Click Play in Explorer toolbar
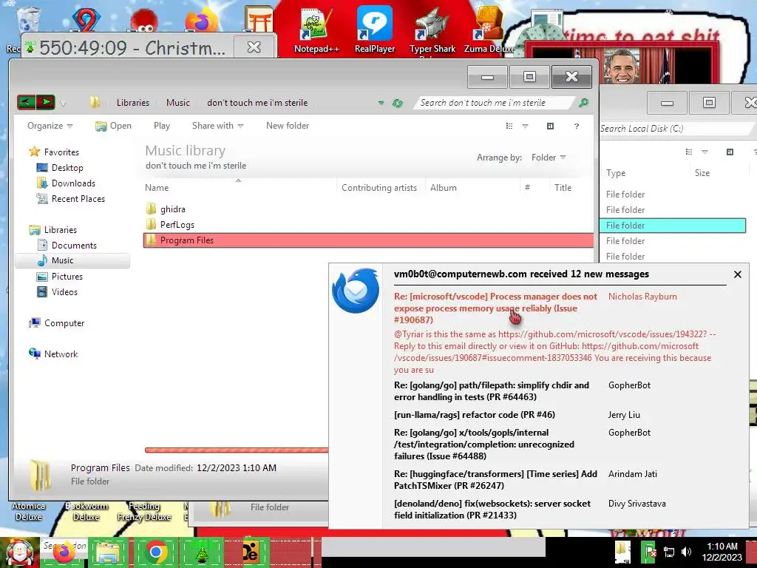Screen dimensions: 757x568 pos(162,126)
